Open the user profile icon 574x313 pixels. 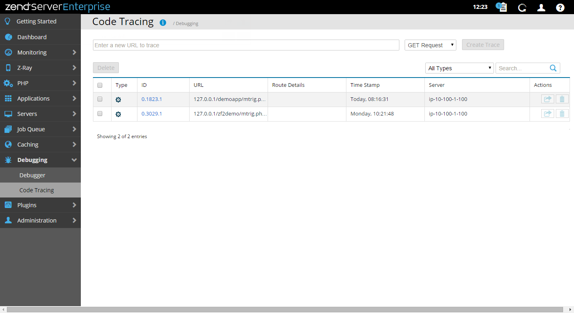[541, 8]
